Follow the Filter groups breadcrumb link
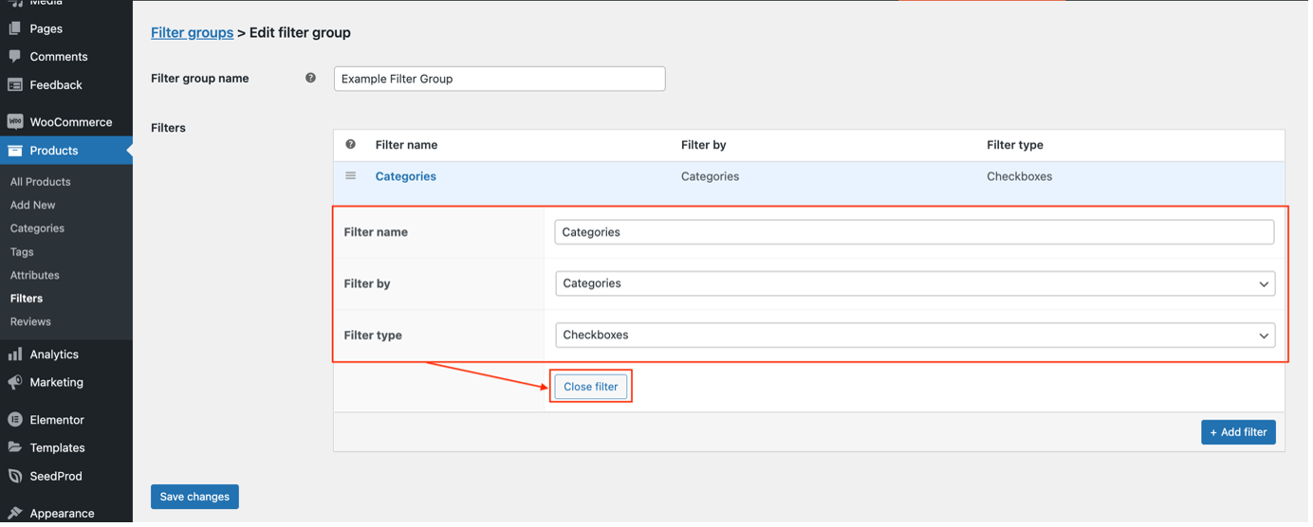The height and width of the screenshot is (527, 1313). pyautogui.click(x=192, y=32)
